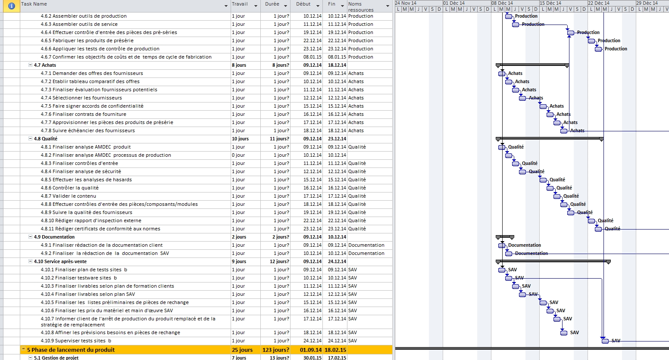Click the Fin column header
The width and height of the screenshot is (669, 360).
pos(331,4)
